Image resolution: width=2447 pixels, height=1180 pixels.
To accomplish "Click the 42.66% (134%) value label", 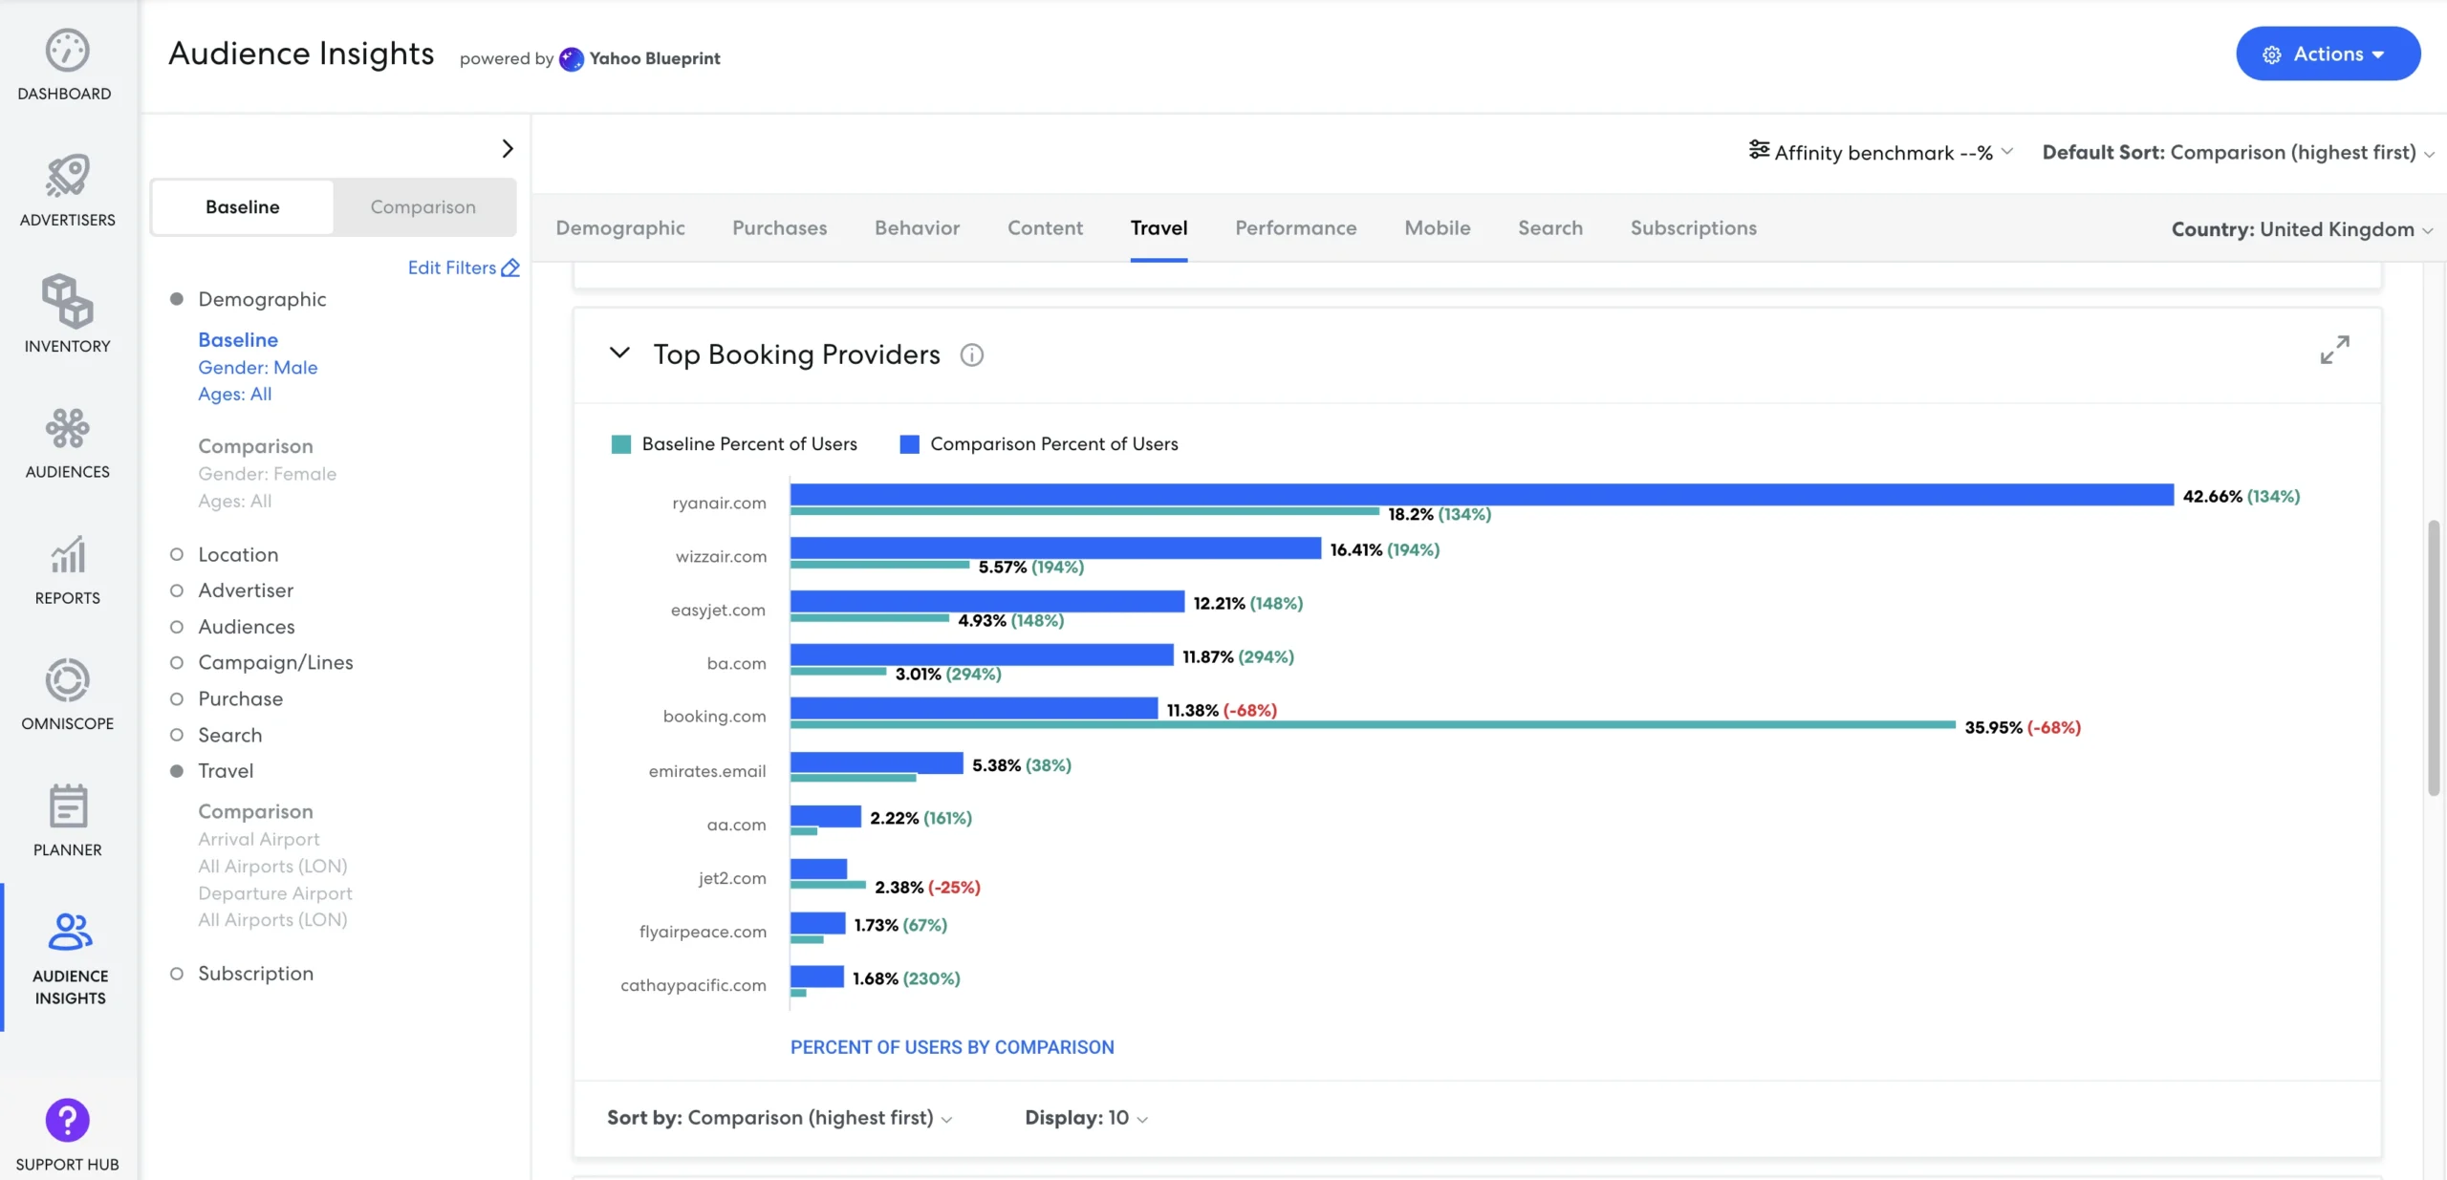I will 2241,496.
